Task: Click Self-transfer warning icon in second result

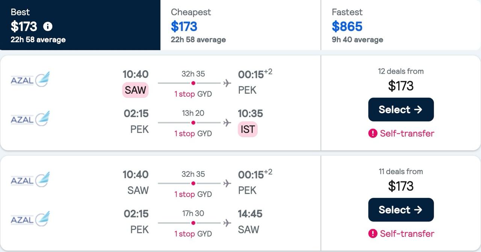Action: pyautogui.click(x=373, y=234)
